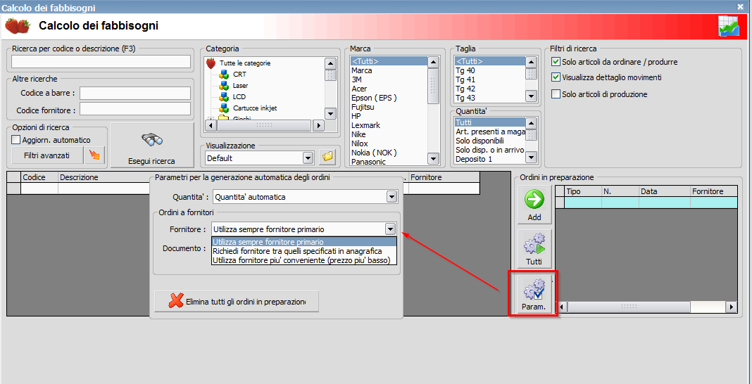
Task: Click Marca list scroll down arrow
Action: (x=433, y=158)
